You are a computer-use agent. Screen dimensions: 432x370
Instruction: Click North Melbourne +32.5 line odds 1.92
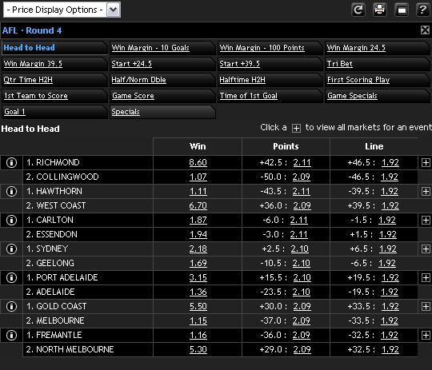coord(390,349)
